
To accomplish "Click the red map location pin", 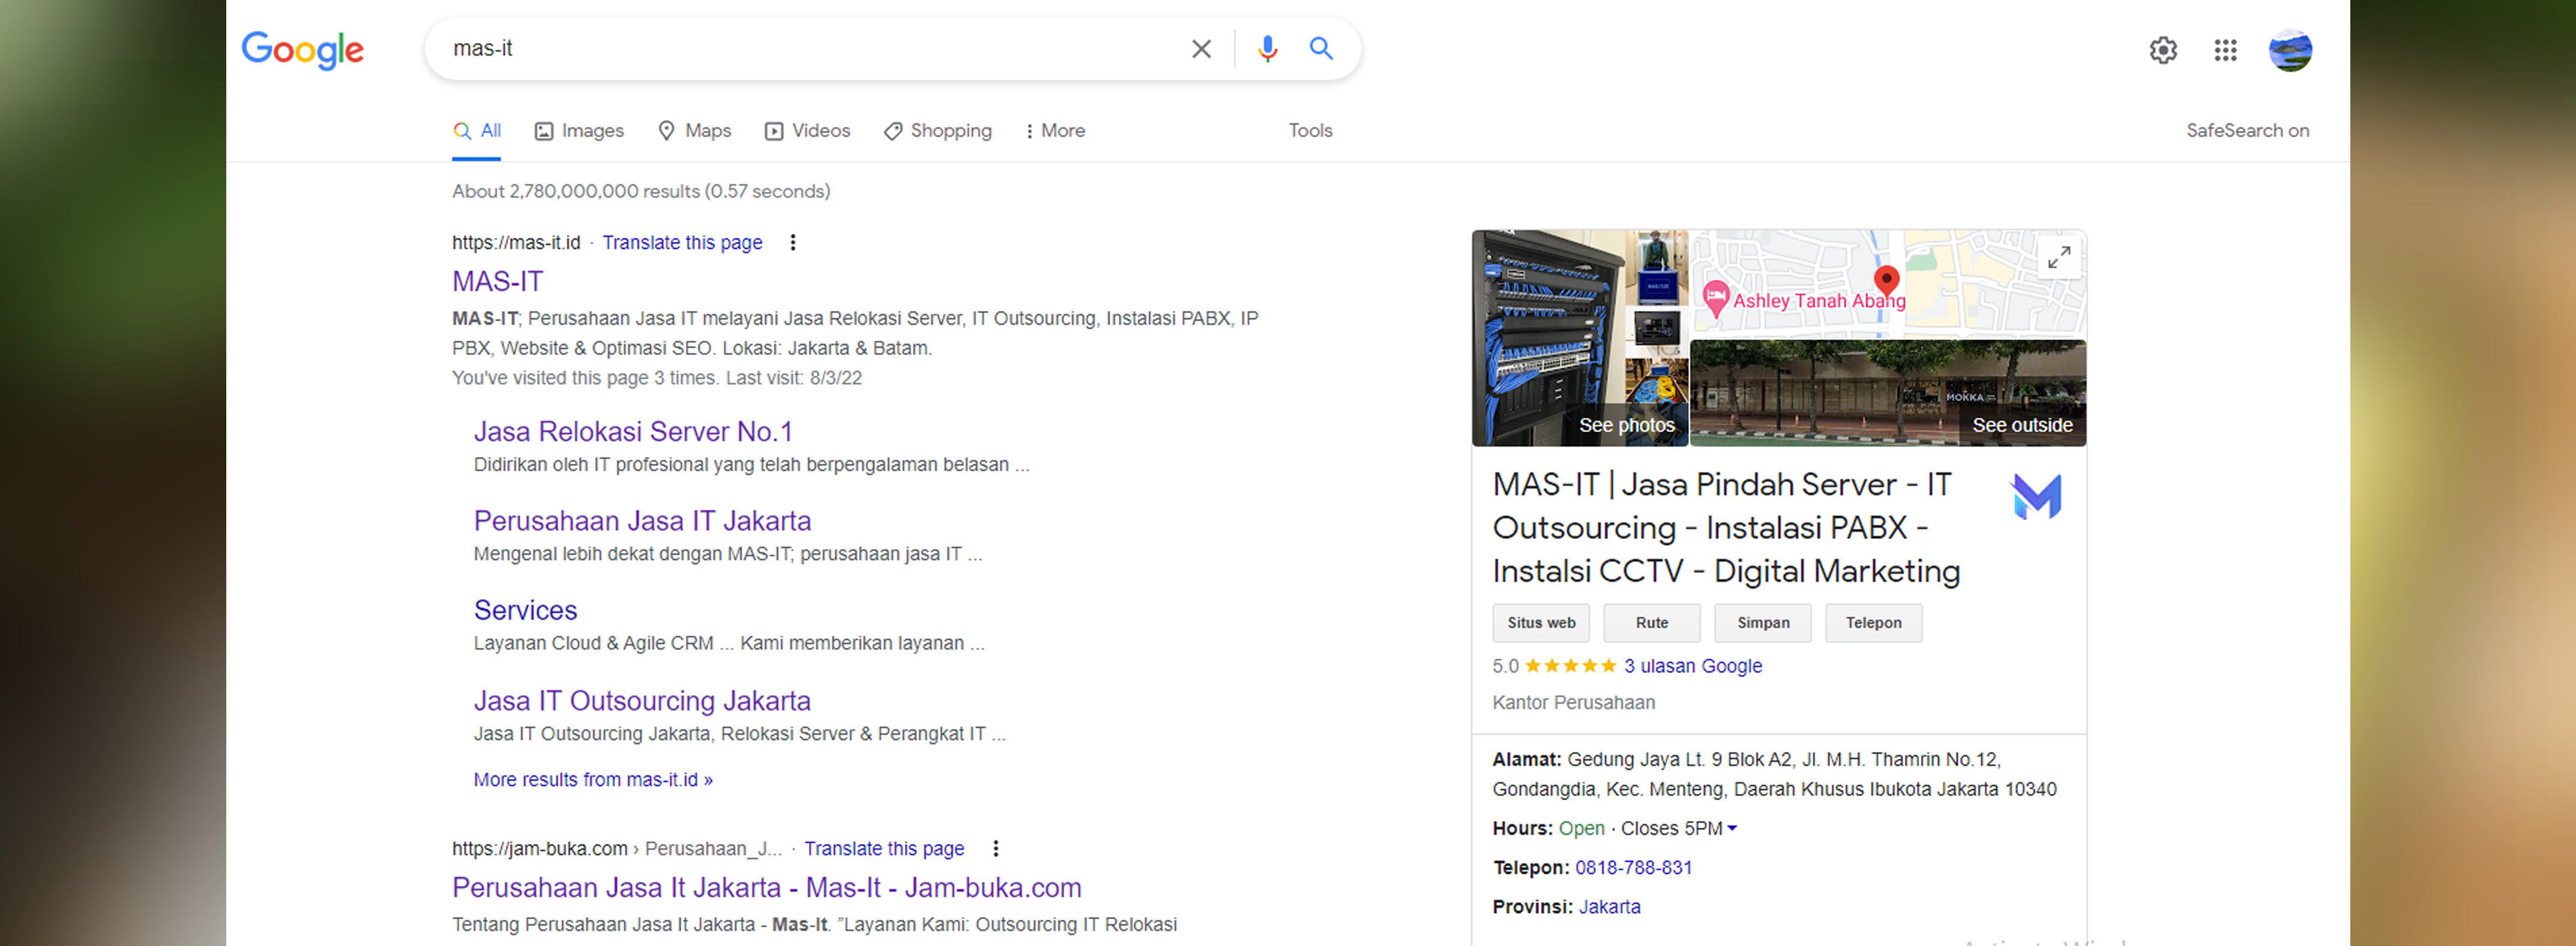I will (x=1886, y=280).
